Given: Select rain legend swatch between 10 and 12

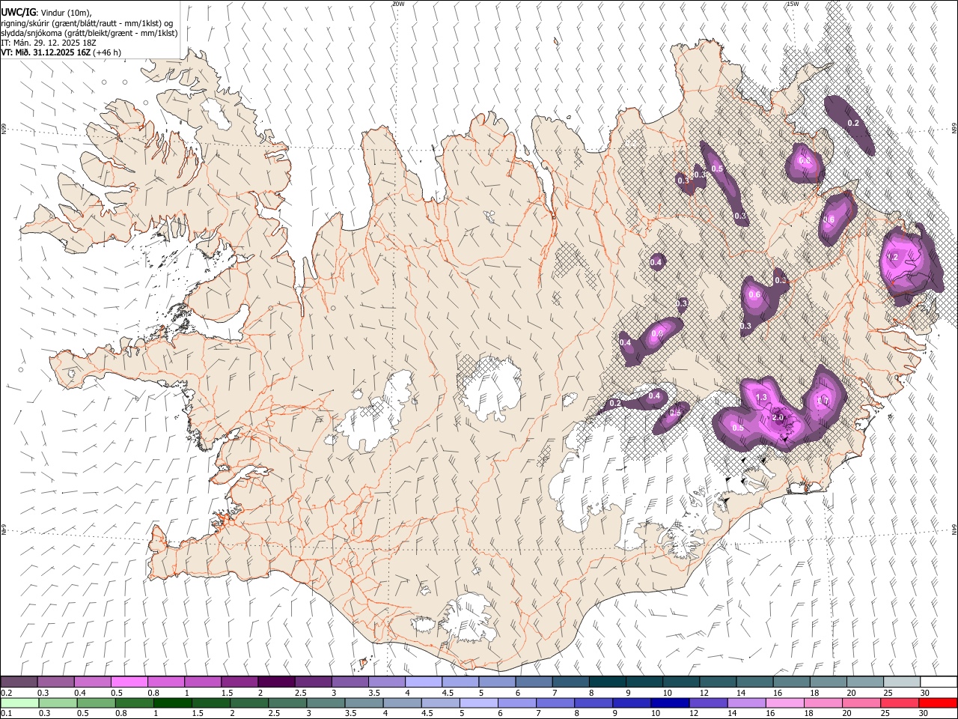Looking at the screenshot, I should click(x=671, y=703).
